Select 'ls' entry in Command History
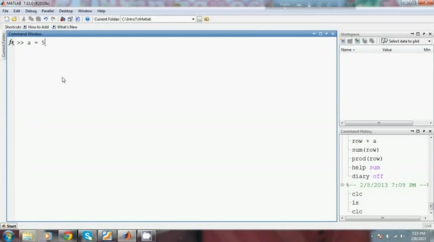 355,203
